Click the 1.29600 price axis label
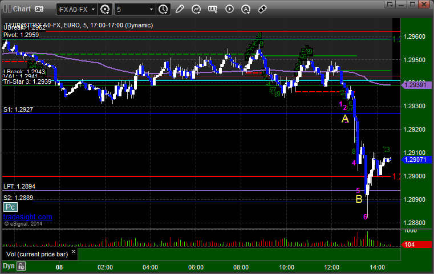Image resolution: width=434 pixels, height=274 pixels. (415, 37)
